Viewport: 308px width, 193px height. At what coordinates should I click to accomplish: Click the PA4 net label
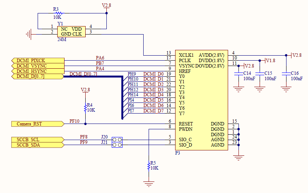tap(100, 69)
